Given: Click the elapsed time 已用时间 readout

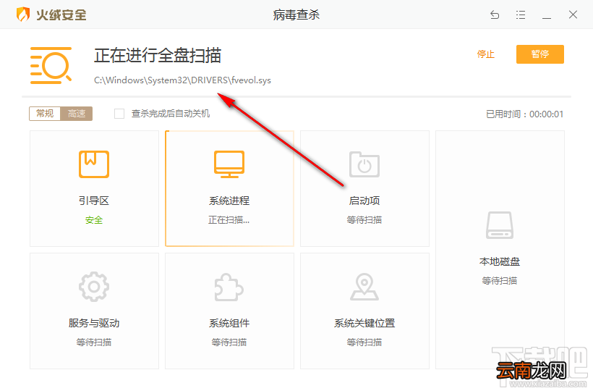Looking at the screenshot, I should pos(525,114).
